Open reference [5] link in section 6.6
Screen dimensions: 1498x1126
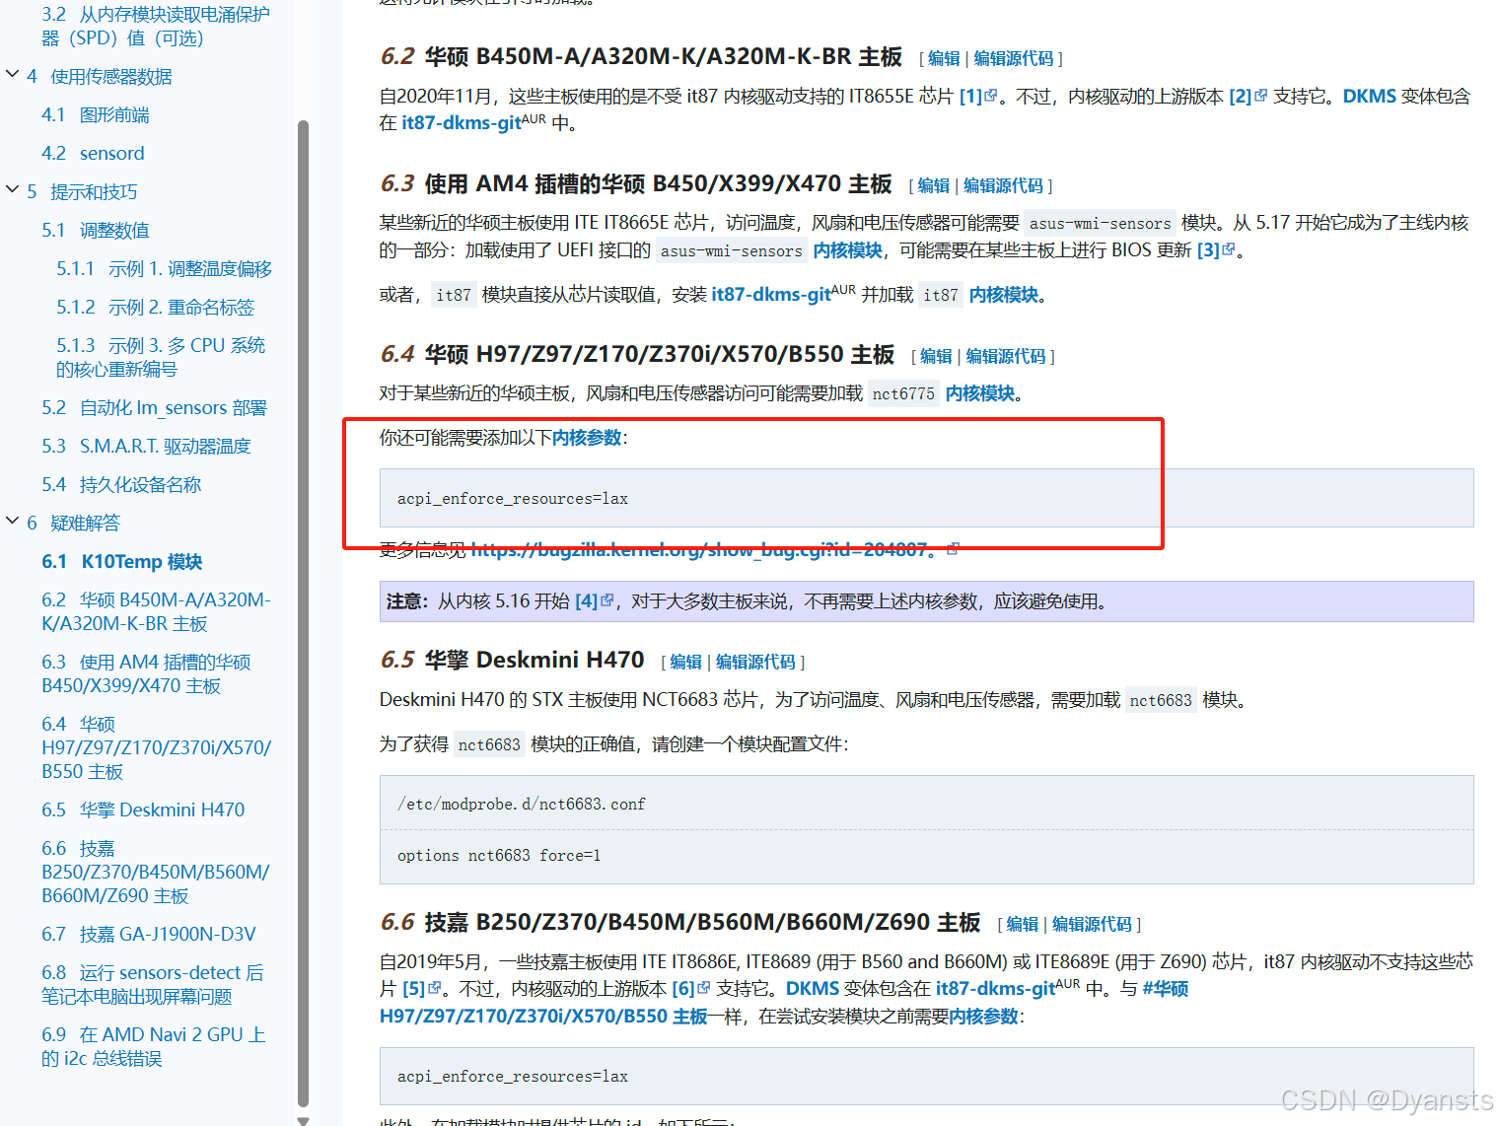[421, 989]
